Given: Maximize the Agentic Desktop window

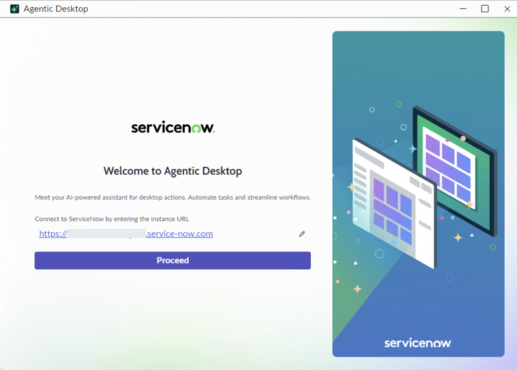Looking at the screenshot, I should (x=485, y=8).
